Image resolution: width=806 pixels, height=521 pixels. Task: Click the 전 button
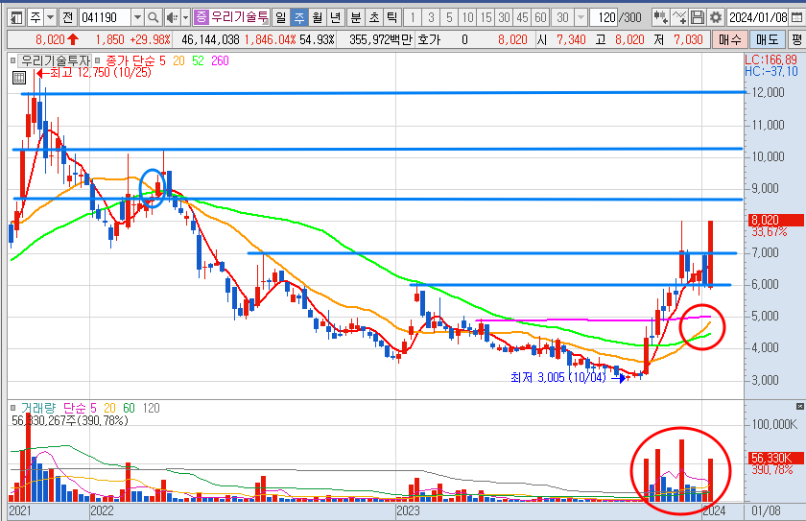(x=68, y=18)
